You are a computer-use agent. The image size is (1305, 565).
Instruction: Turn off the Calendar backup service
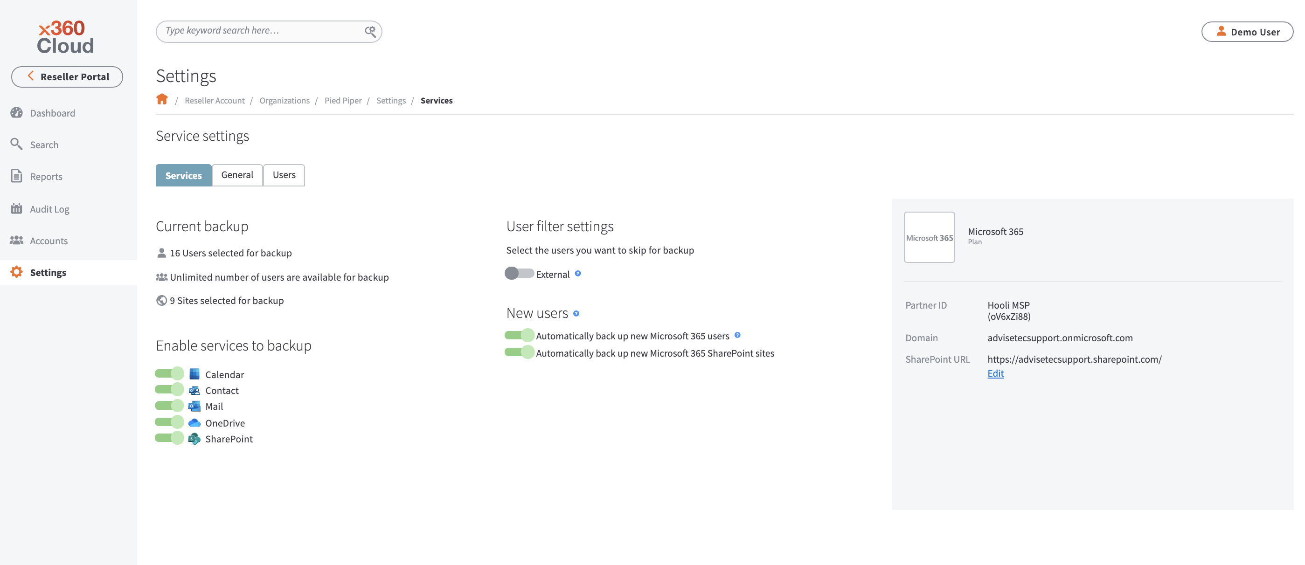(x=169, y=373)
